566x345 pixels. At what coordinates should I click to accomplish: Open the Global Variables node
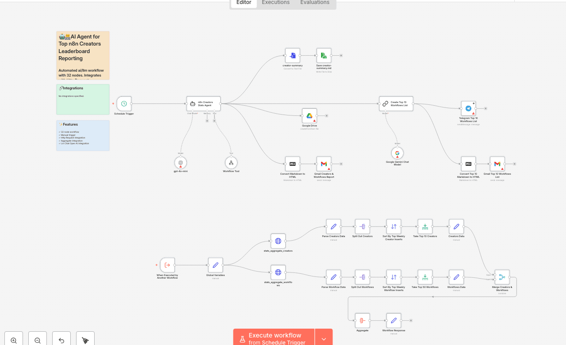click(215, 265)
